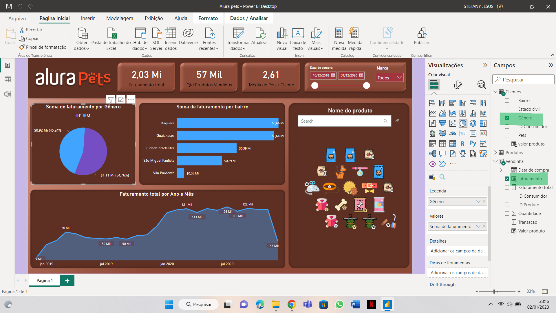The image size is (556, 313).
Task: Collapse the Visualizações pane
Action: click(485, 65)
